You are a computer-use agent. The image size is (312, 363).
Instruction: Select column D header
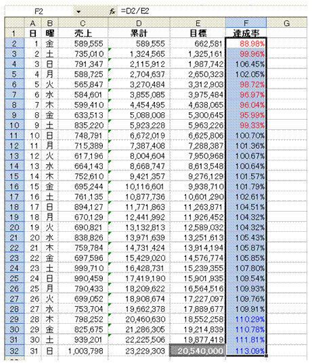(139, 23)
